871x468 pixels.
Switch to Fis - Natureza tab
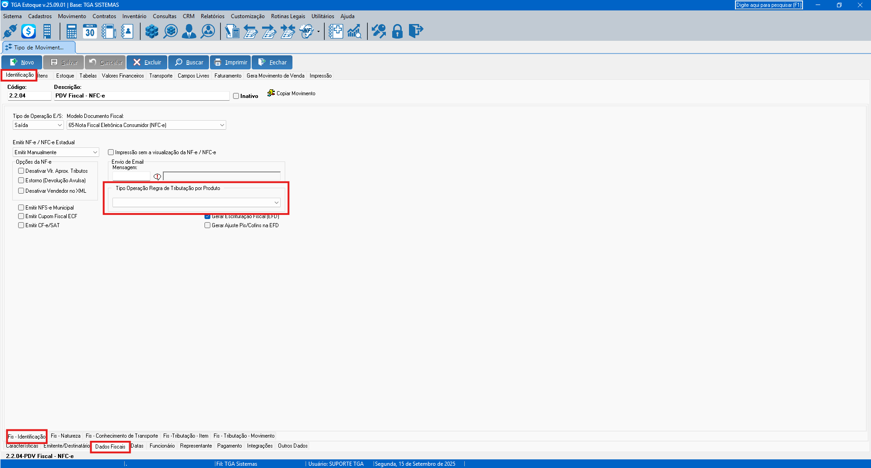coord(66,436)
